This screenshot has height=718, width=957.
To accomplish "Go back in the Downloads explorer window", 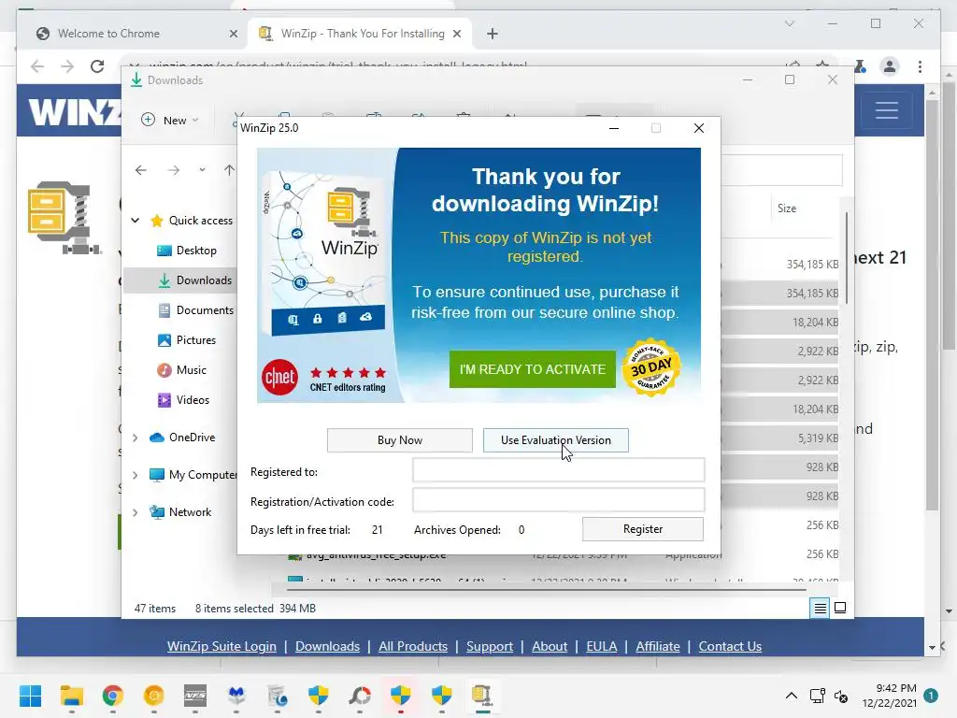I will click(141, 170).
